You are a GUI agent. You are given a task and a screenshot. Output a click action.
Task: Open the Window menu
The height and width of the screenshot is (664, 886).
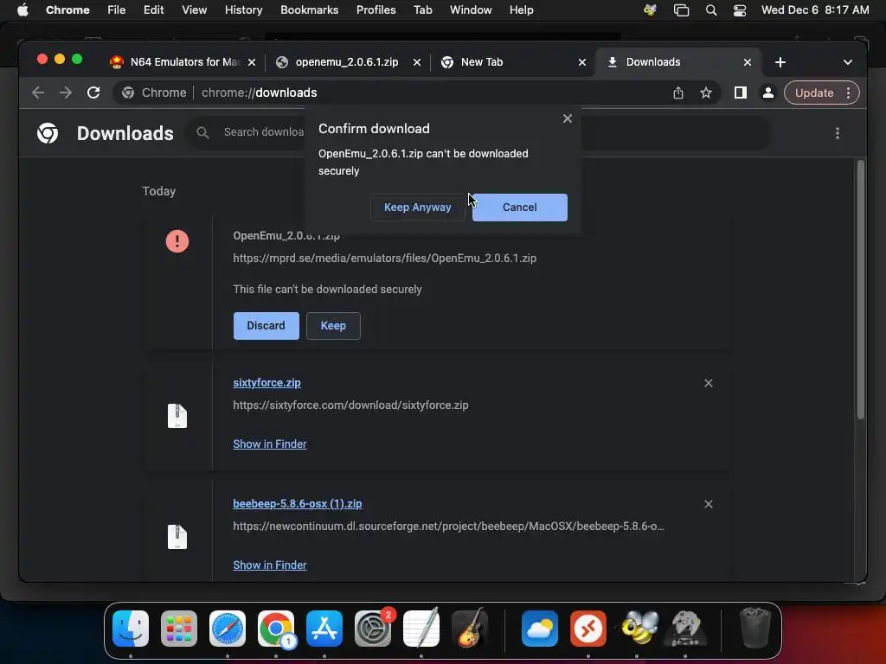[x=471, y=10]
